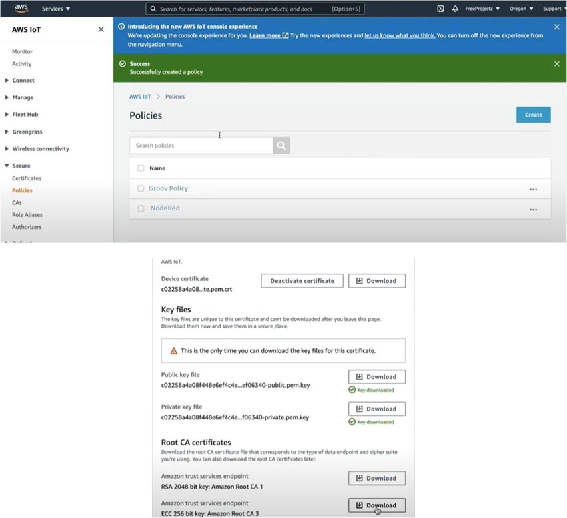Select the NodeRed checkbox
Screen dimensions: 567x518
tap(141, 208)
